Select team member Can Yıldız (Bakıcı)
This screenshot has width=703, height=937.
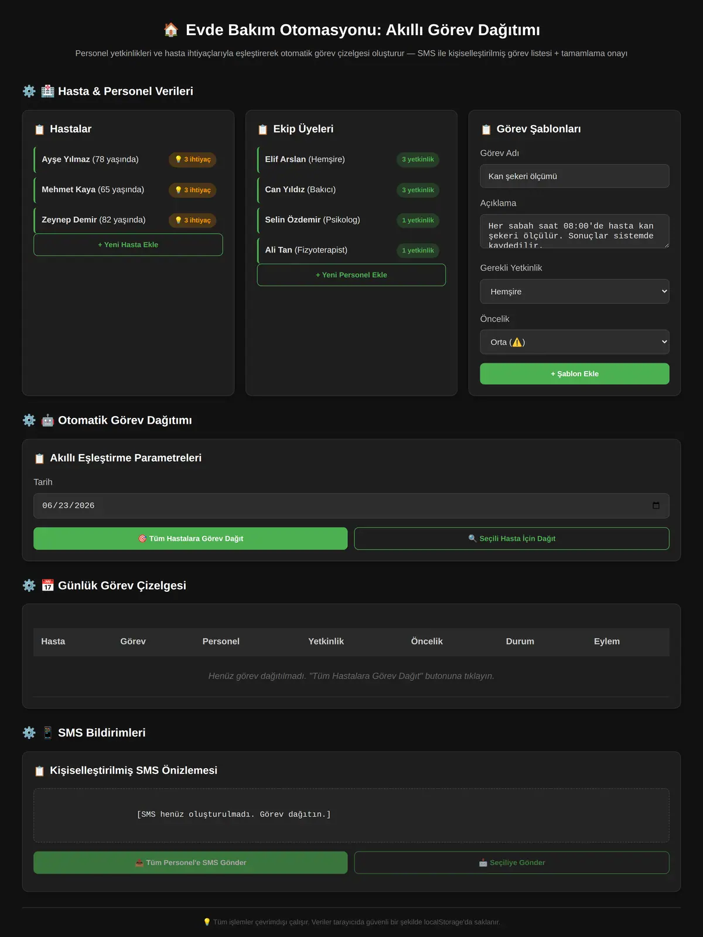click(x=351, y=190)
